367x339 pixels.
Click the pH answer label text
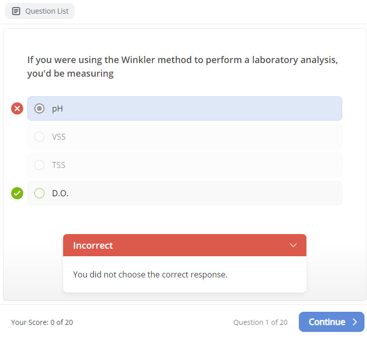(57, 108)
